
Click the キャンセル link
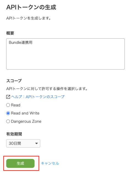(50, 163)
